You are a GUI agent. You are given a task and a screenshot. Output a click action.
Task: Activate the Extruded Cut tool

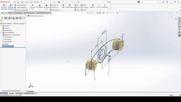coord(33,7)
